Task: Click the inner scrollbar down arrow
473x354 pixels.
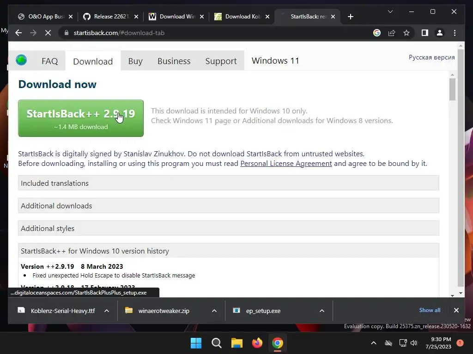Action: tap(452, 295)
